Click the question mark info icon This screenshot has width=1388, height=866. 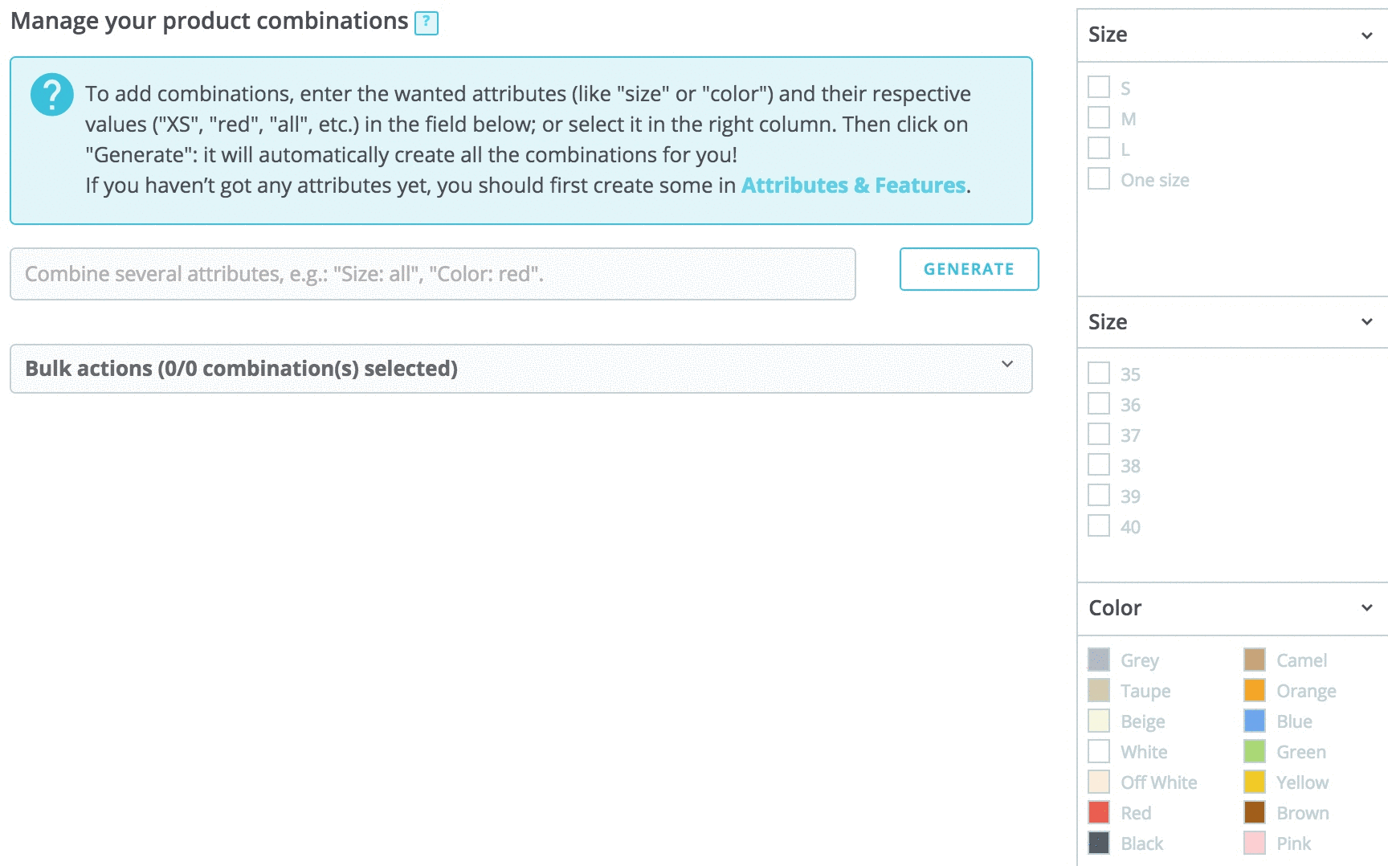52,95
